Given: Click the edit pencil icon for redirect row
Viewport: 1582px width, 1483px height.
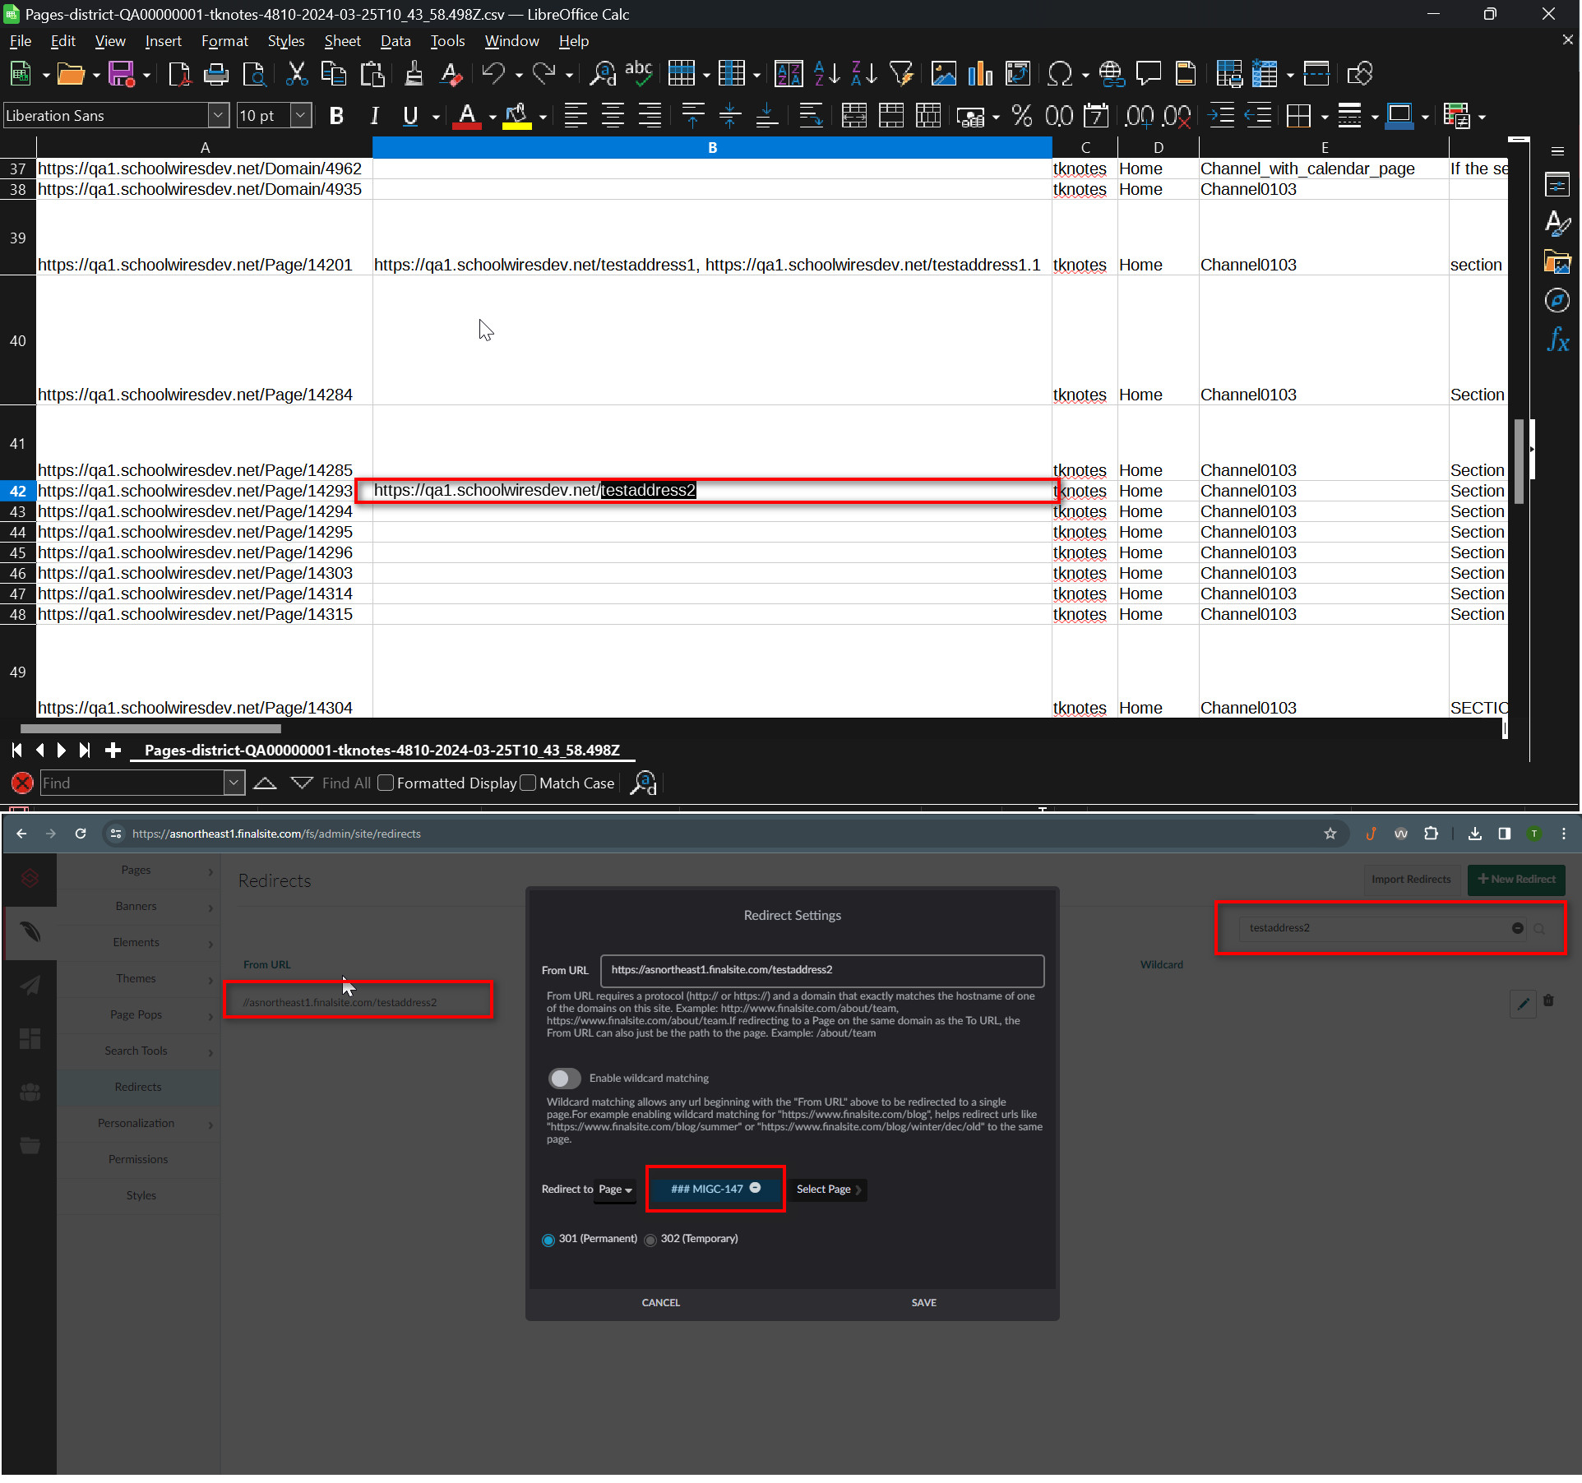Looking at the screenshot, I should (1524, 1003).
